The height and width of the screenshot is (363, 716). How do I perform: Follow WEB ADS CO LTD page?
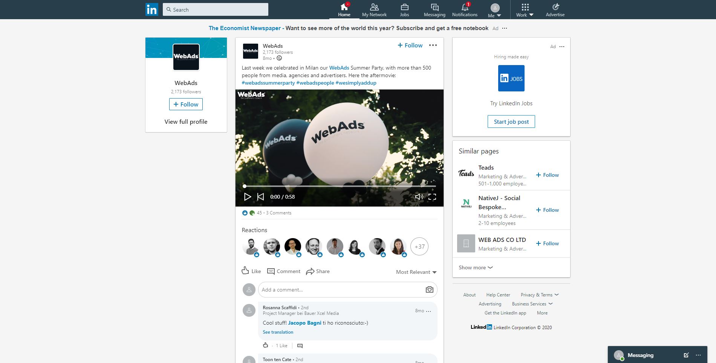click(x=548, y=243)
